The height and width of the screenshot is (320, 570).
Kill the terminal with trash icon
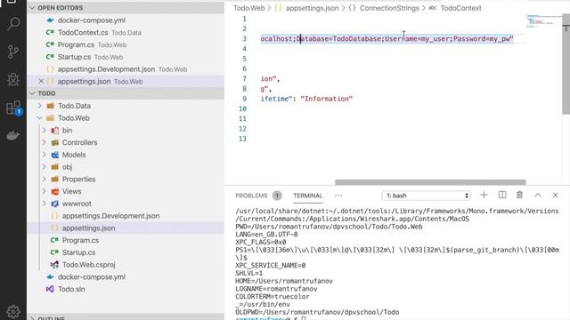519,196
